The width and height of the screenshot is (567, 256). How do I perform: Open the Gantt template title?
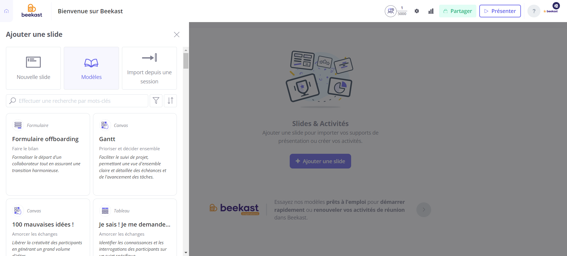pyautogui.click(x=107, y=139)
